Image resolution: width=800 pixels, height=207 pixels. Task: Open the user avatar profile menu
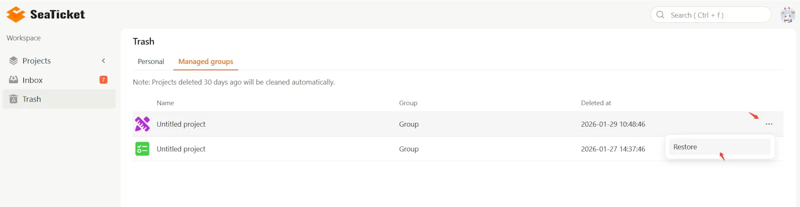tap(787, 15)
